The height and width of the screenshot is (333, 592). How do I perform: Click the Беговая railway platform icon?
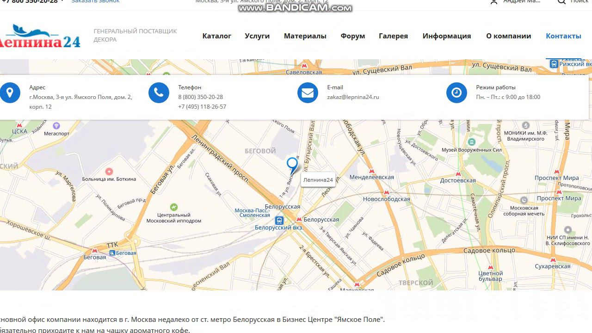click(x=112, y=253)
